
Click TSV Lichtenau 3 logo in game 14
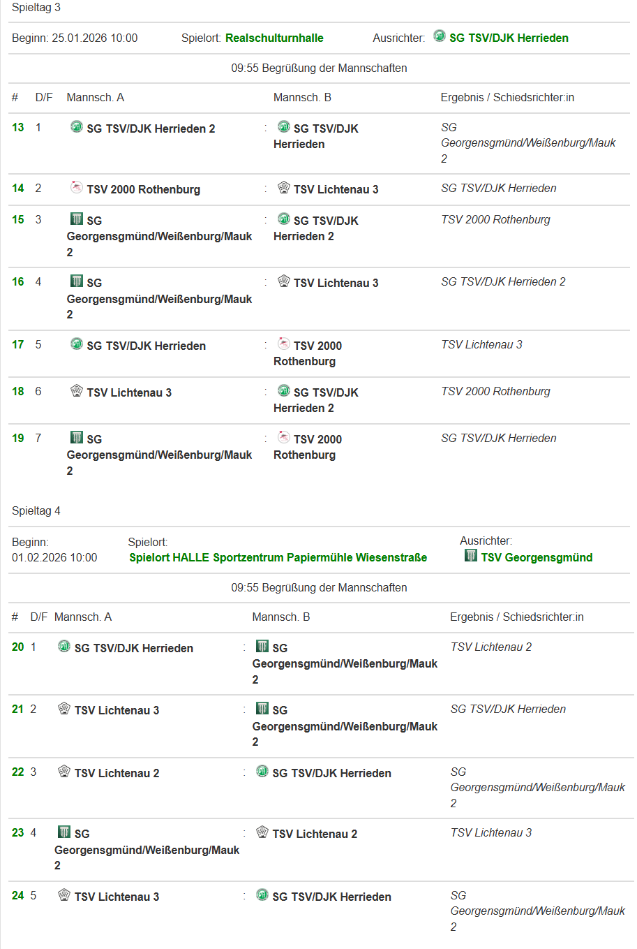click(283, 187)
